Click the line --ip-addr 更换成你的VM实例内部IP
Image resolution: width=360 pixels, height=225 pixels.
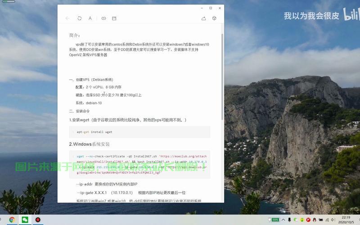(107, 184)
